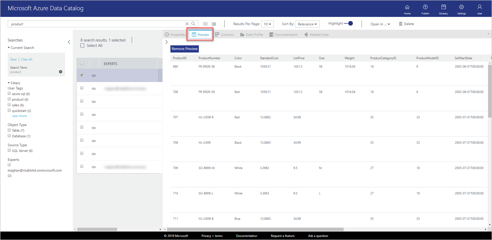The height and width of the screenshot is (240, 492).
Task: Collapse the Filters section
Action: pyautogui.click(x=9, y=83)
